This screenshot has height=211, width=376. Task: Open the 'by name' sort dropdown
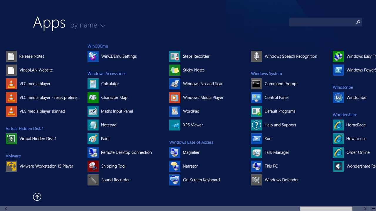click(x=88, y=25)
